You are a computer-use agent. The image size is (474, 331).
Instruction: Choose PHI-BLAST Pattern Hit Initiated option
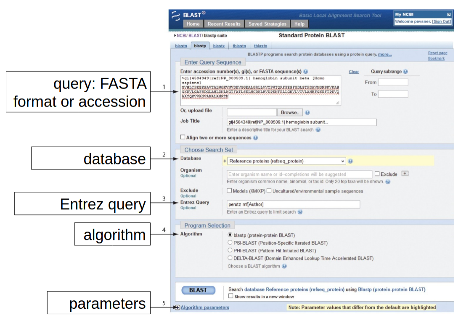pos(230,250)
